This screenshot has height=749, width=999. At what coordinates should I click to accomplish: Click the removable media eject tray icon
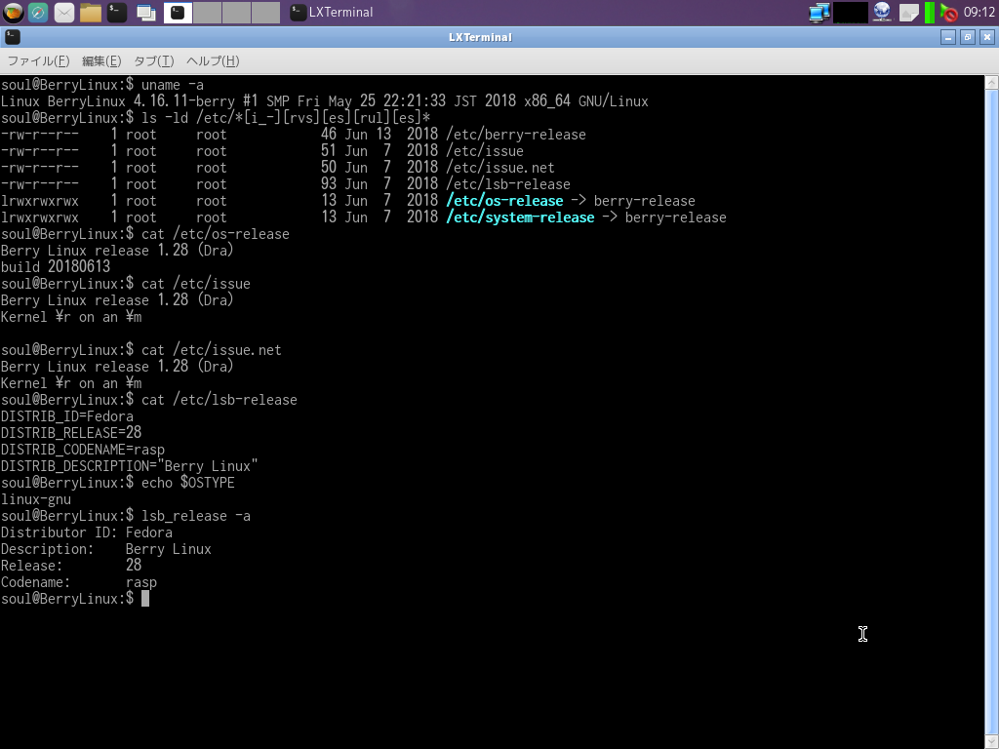click(x=908, y=12)
